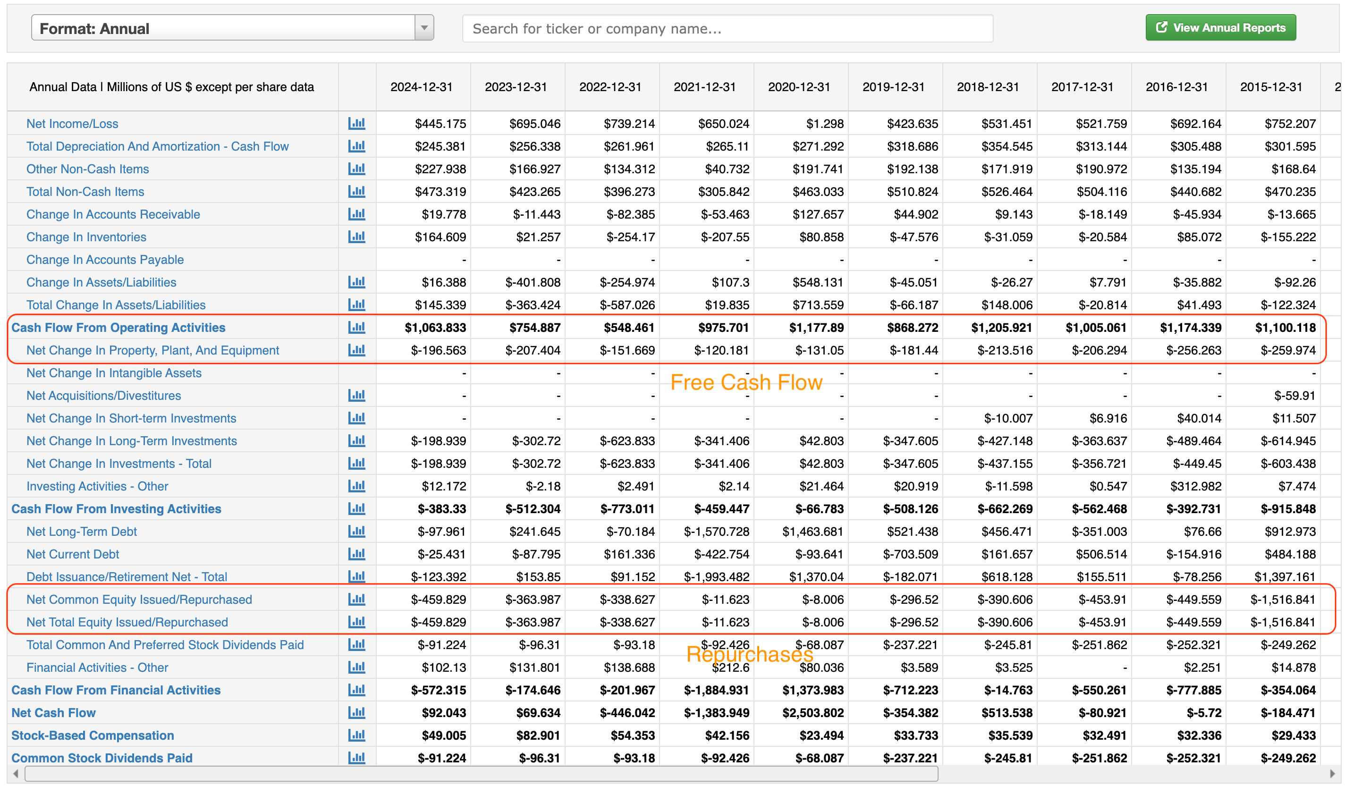Open chart icon for Other Non-Cash Items

[356, 169]
